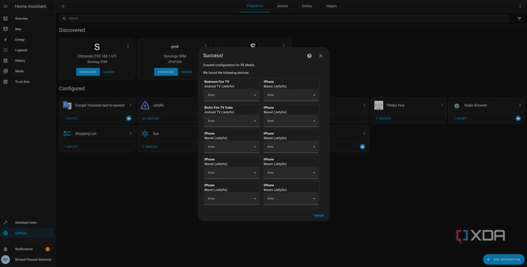Open the History chart icon
The height and width of the screenshot is (267, 527).
[5, 61]
